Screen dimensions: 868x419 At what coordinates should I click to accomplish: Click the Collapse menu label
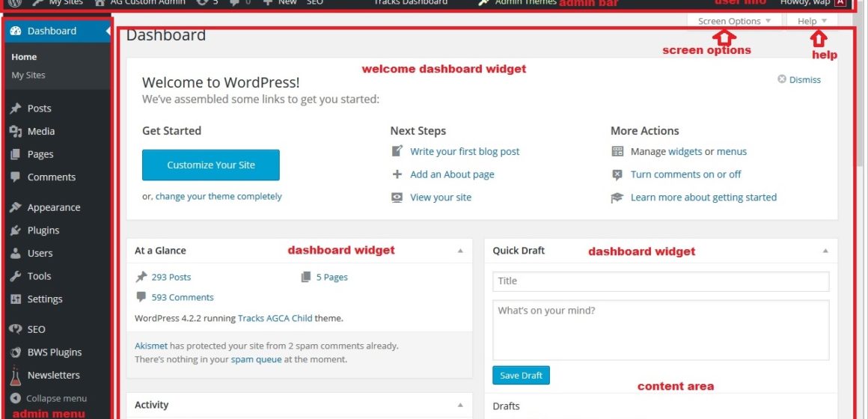[x=56, y=399]
